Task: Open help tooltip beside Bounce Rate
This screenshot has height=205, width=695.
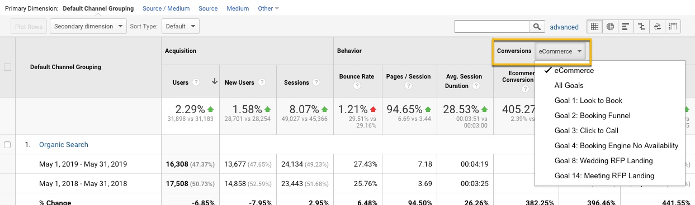Action: pyautogui.click(x=356, y=86)
